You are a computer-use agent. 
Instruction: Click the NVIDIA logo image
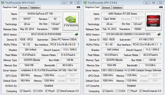click(x=71, y=21)
